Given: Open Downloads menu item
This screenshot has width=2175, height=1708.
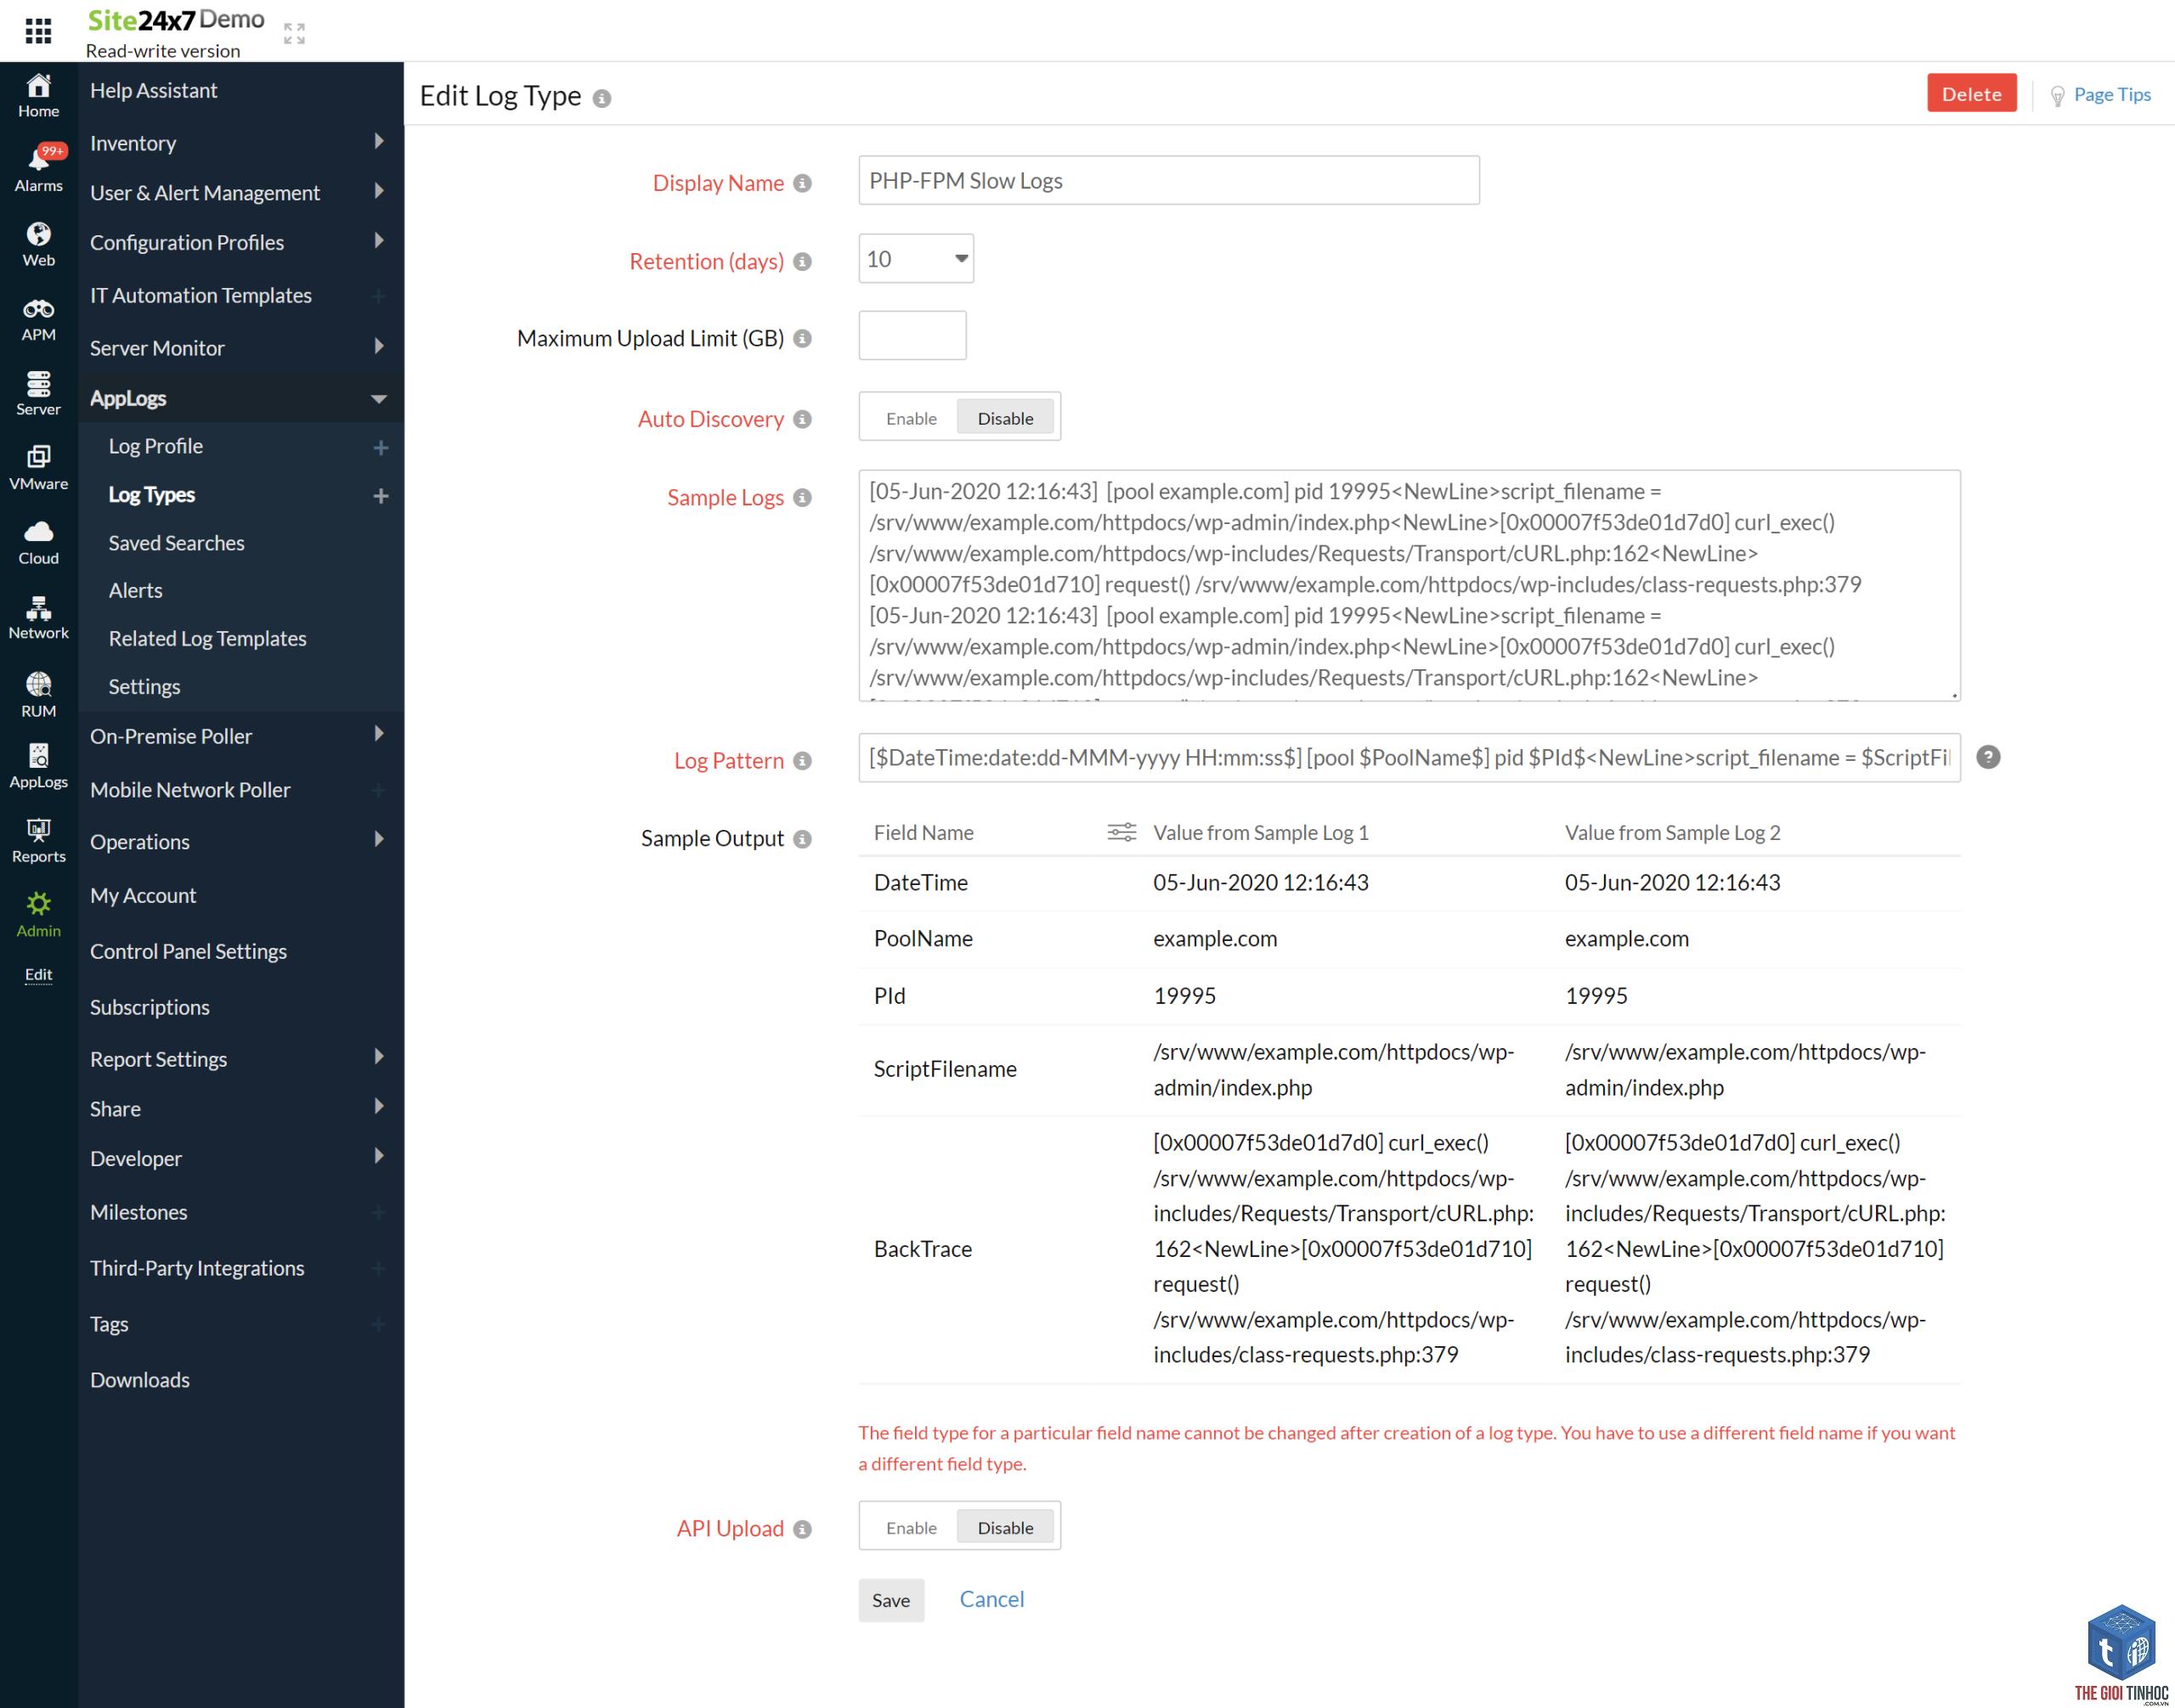Looking at the screenshot, I should tap(139, 1380).
